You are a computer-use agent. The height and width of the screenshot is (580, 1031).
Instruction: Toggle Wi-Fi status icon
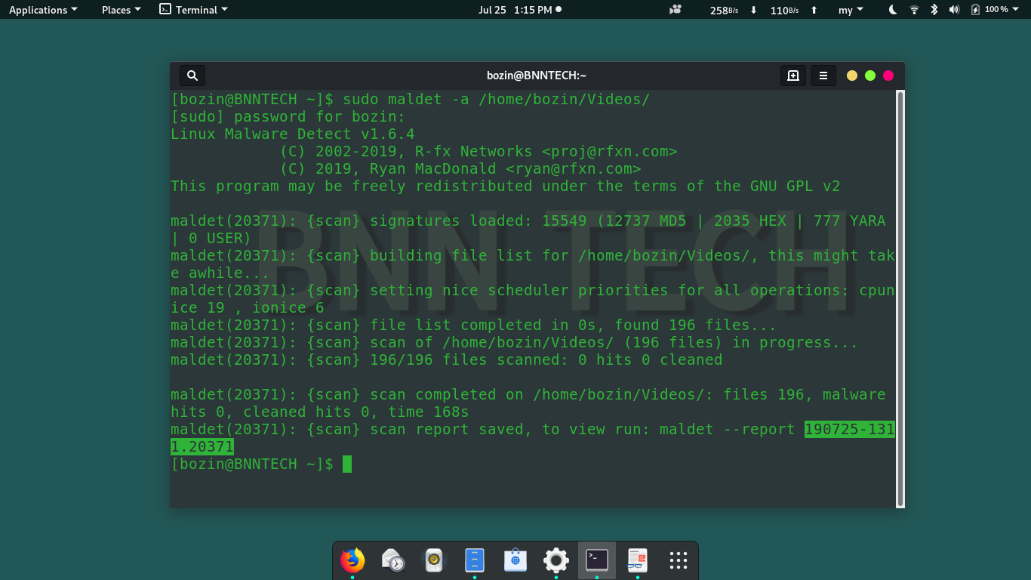[913, 10]
